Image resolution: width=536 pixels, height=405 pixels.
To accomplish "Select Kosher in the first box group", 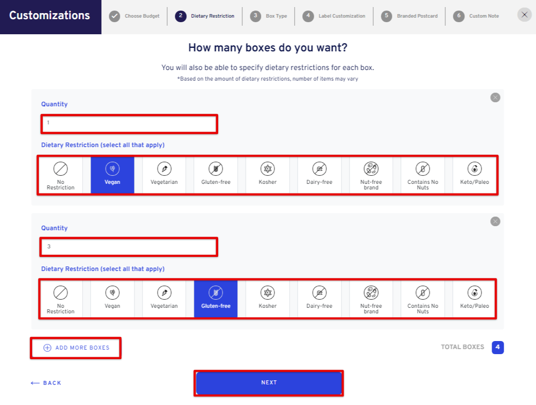I will (267, 175).
